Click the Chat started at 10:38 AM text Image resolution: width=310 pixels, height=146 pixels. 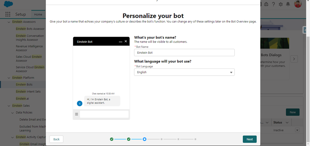pos(103,93)
